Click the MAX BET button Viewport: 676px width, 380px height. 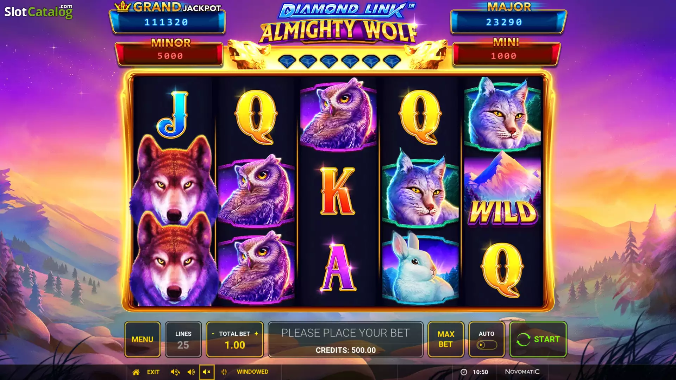(446, 339)
